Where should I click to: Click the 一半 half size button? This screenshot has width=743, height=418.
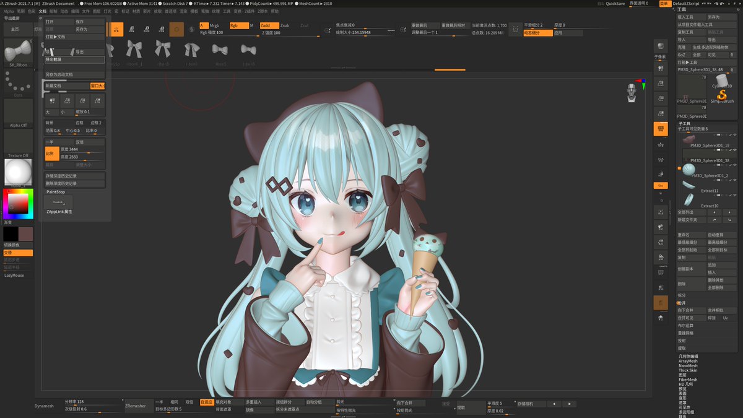click(59, 142)
